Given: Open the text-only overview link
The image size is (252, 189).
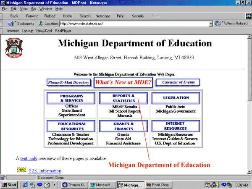Looking at the screenshot, I should tap(29, 158).
